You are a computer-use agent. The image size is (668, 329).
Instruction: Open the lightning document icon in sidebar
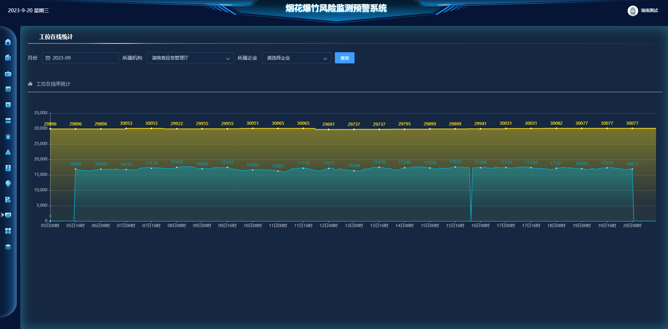click(x=8, y=168)
